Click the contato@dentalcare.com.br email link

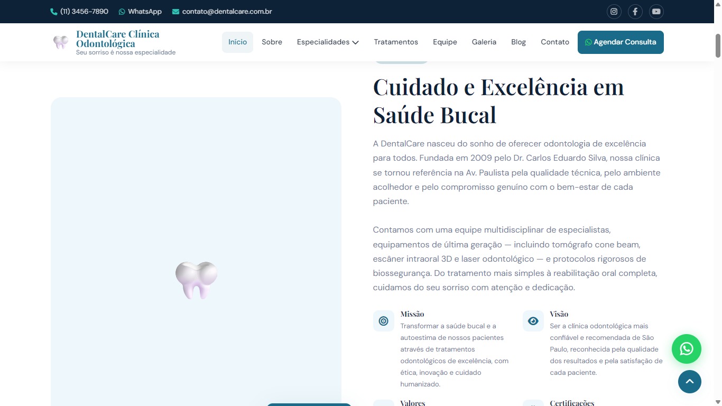click(x=222, y=12)
